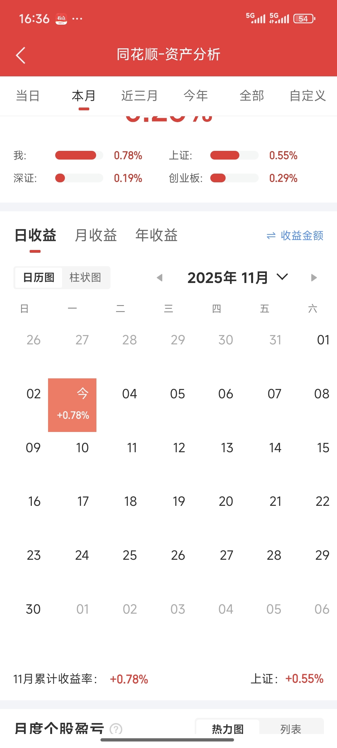
Task: Select the 年收益 tab
Action: [156, 235]
